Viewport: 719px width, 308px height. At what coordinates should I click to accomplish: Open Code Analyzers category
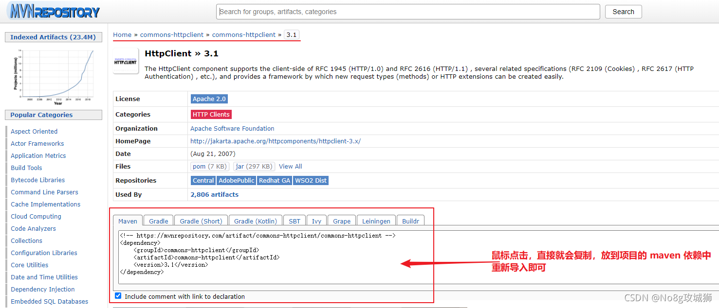(x=34, y=228)
